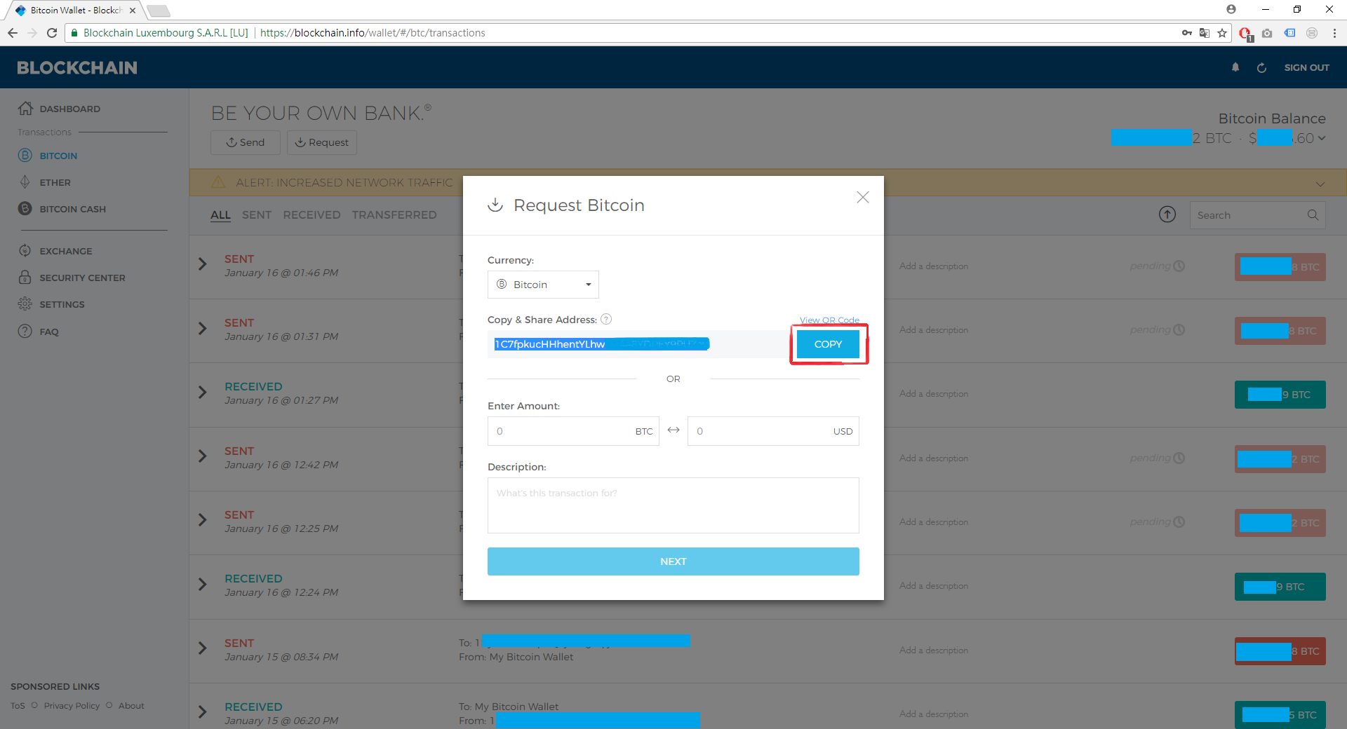Expand the network traffic alert banner
The image size is (1347, 729).
tap(1320, 184)
